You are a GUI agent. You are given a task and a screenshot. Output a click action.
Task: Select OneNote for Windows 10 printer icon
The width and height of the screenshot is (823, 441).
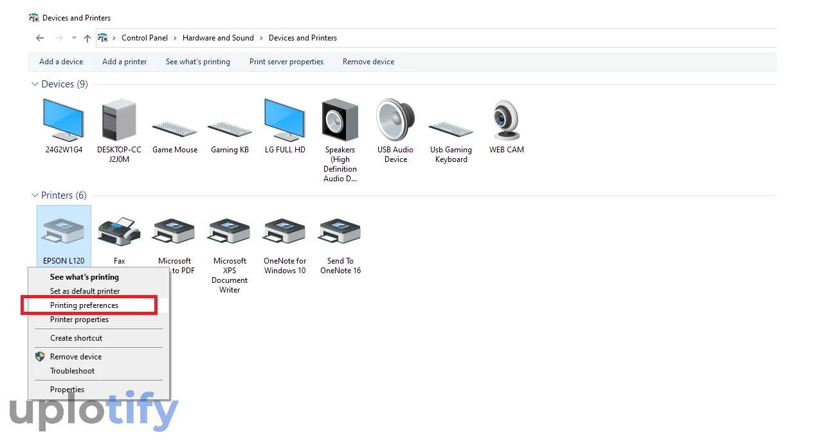[x=285, y=231]
